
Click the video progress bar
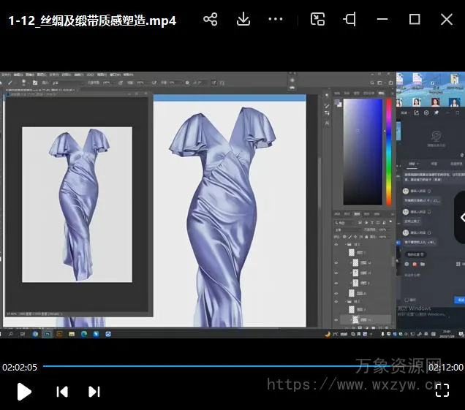(219, 366)
